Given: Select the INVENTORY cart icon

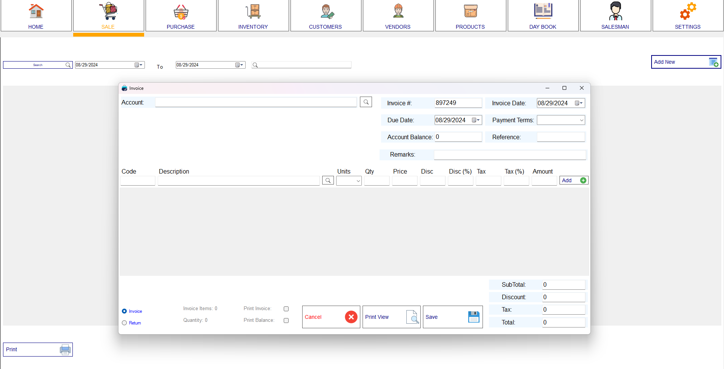Looking at the screenshot, I should coord(253,11).
